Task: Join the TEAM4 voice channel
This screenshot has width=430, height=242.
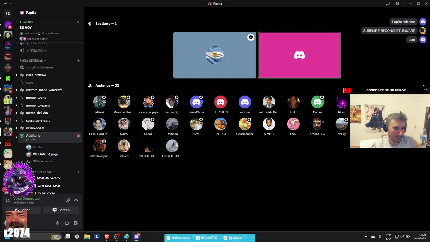Action: (50, 51)
